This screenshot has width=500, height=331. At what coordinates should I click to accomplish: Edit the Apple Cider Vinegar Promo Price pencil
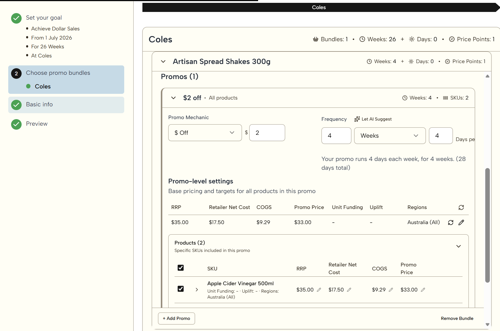tap(423, 290)
